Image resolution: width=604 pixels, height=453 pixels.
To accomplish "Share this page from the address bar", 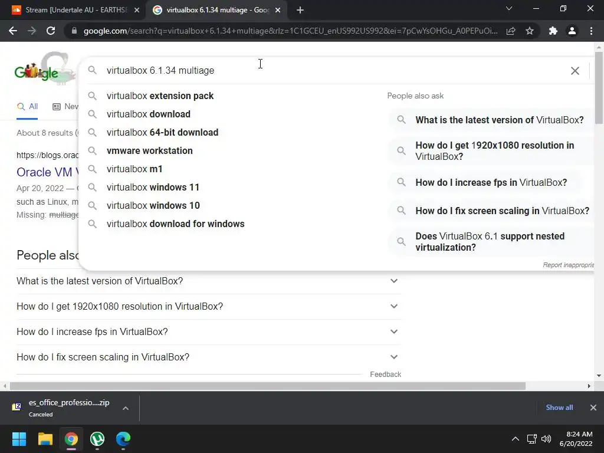I will click(511, 31).
